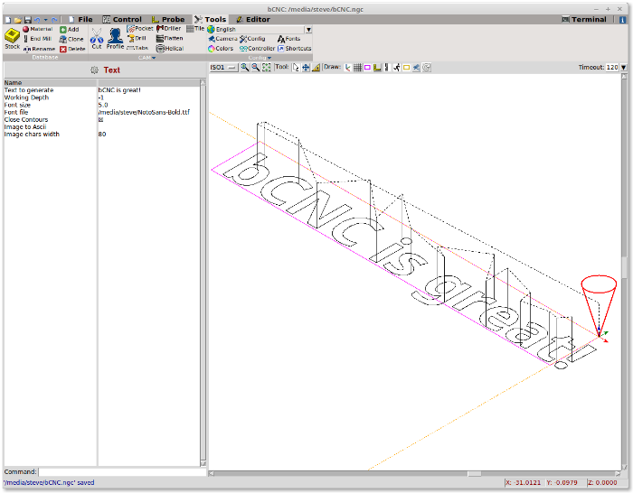Toggle drawing of g-code paths
This screenshot has height=493, width=633.
coord(387,68)
